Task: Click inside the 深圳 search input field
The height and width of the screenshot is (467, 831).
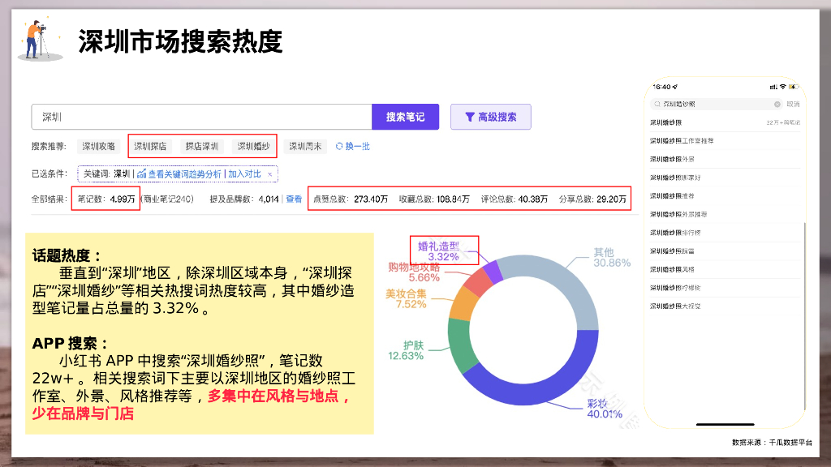Action: click(x=203, y=116)
